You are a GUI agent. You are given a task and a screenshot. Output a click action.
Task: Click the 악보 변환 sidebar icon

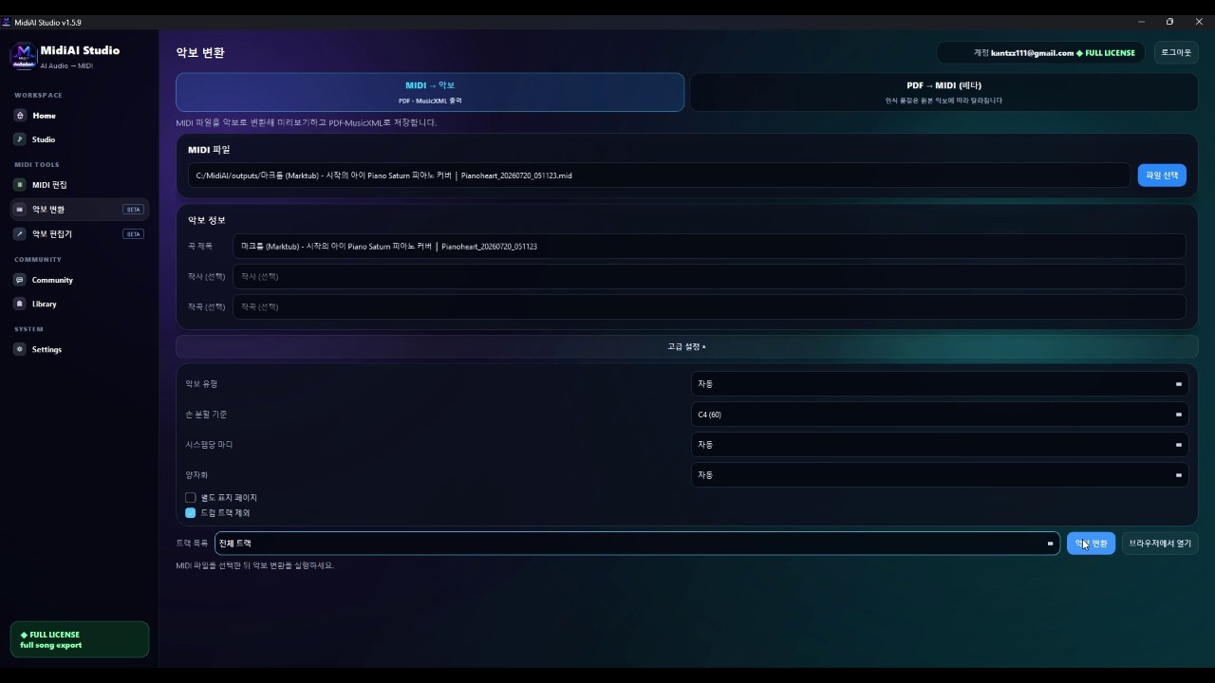click(x=20, y=209)
